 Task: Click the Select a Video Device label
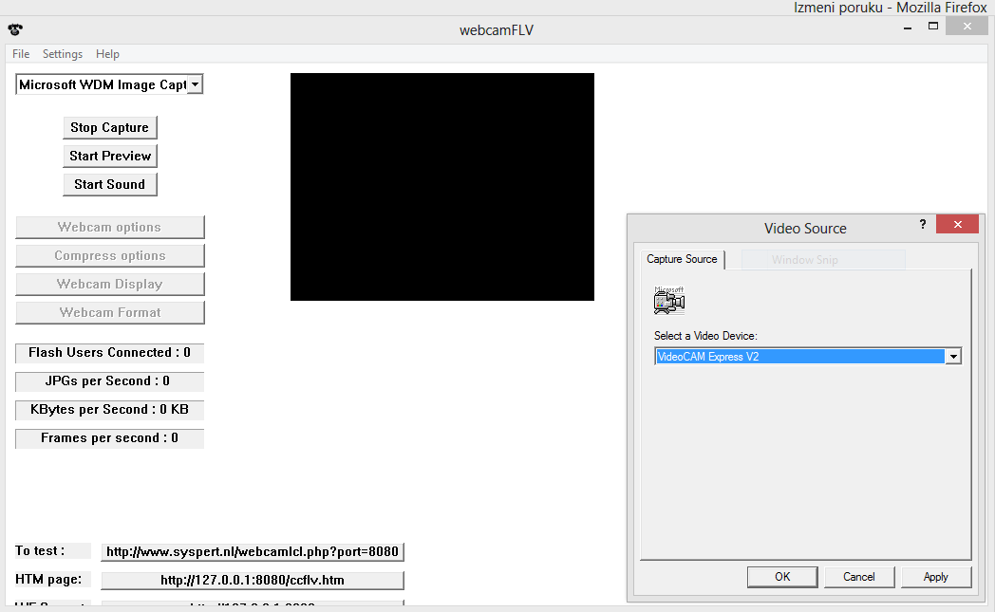coord(705,336)
